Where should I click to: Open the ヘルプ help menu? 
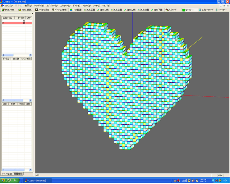[x=106, y=6]
